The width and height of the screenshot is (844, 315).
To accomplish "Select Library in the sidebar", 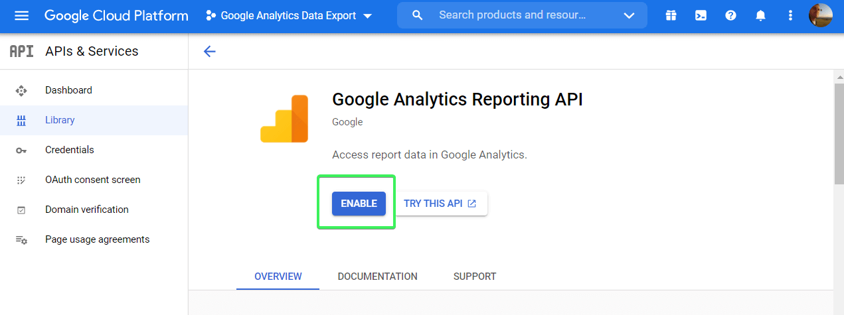I will [x=94, y=120].
